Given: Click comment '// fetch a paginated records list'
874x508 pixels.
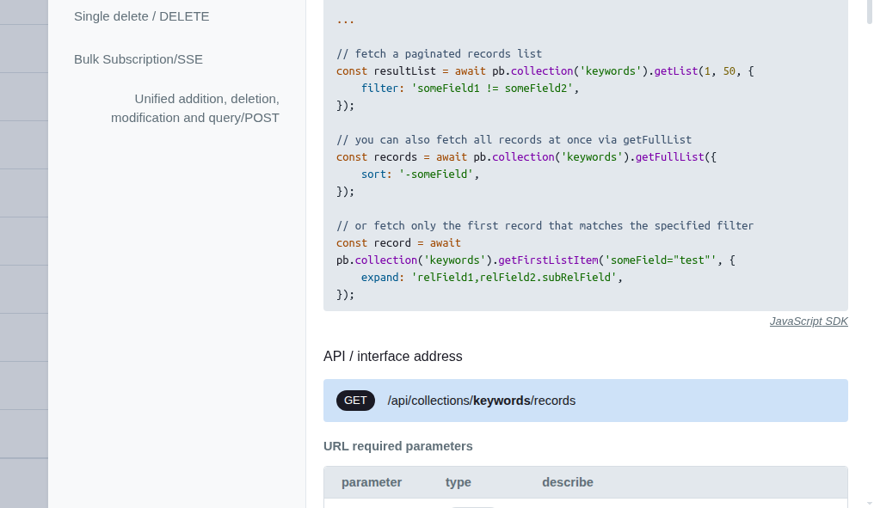Looking at the screenshot, I should [440, 54].
